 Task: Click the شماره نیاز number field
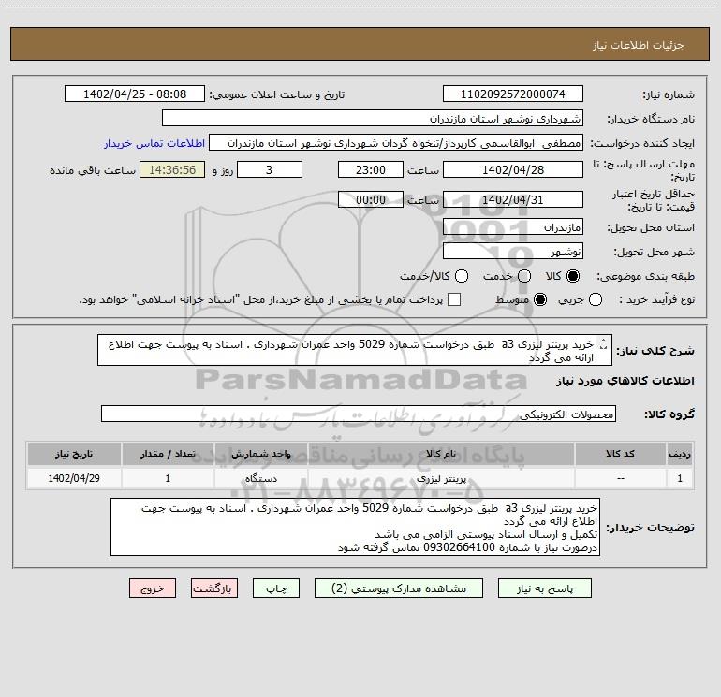click(x=513, y=94)
